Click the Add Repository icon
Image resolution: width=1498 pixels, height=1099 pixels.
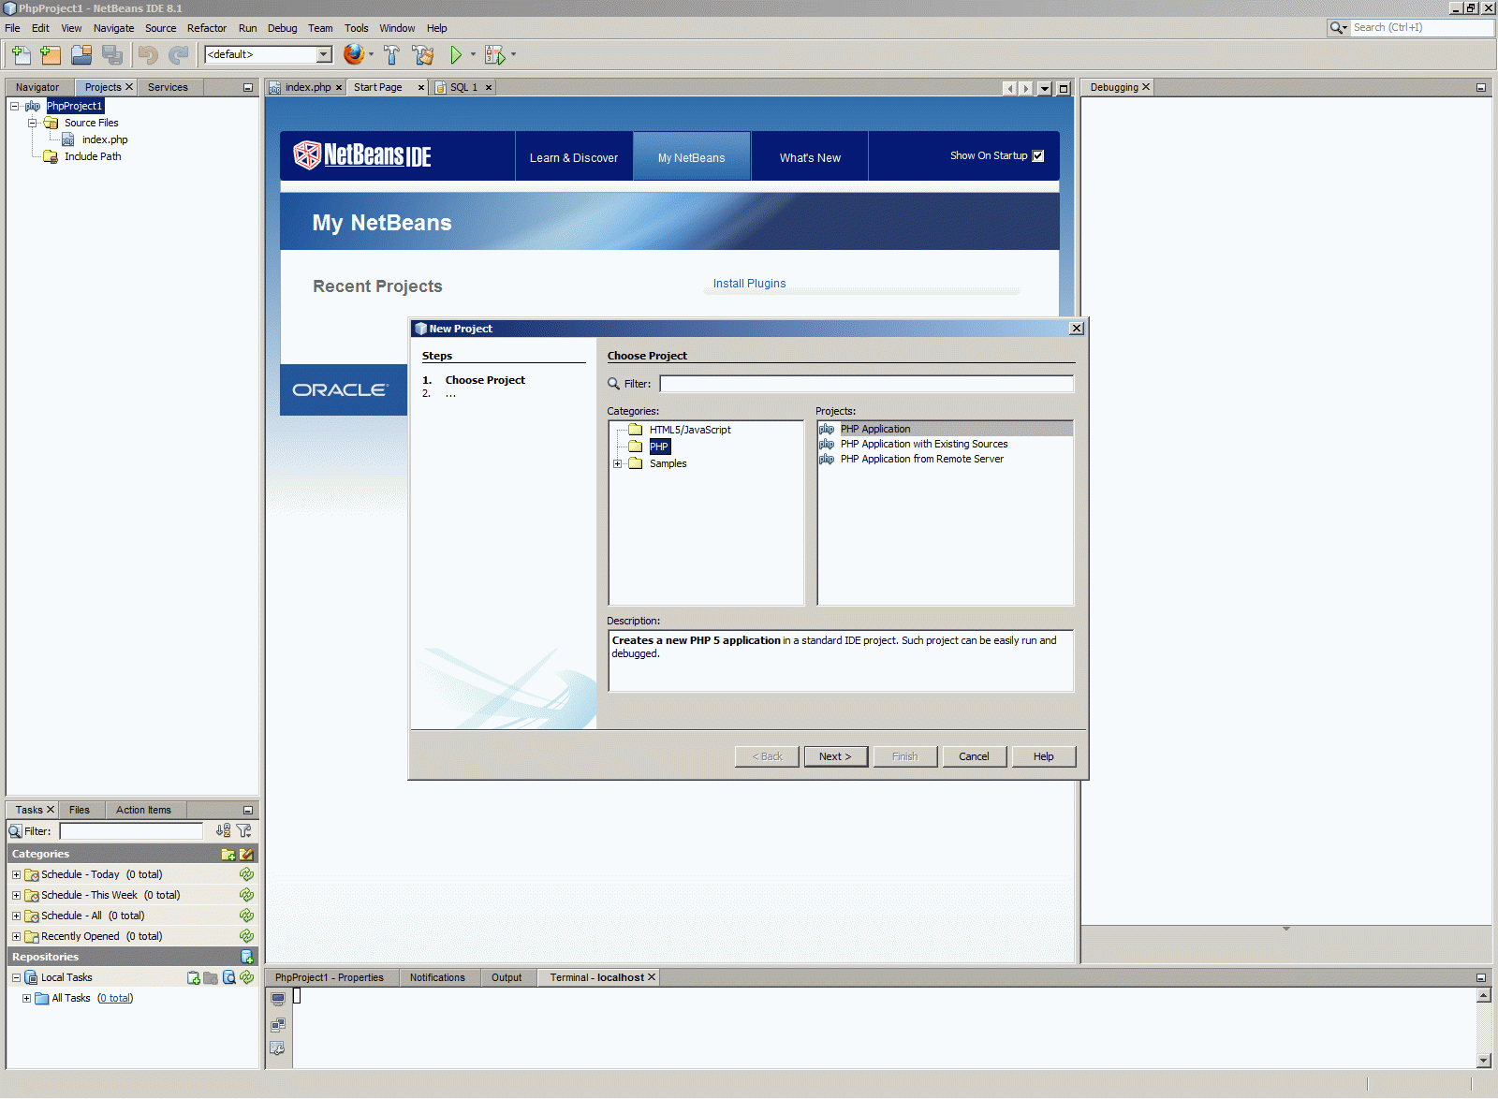click(x=247, y=957)
